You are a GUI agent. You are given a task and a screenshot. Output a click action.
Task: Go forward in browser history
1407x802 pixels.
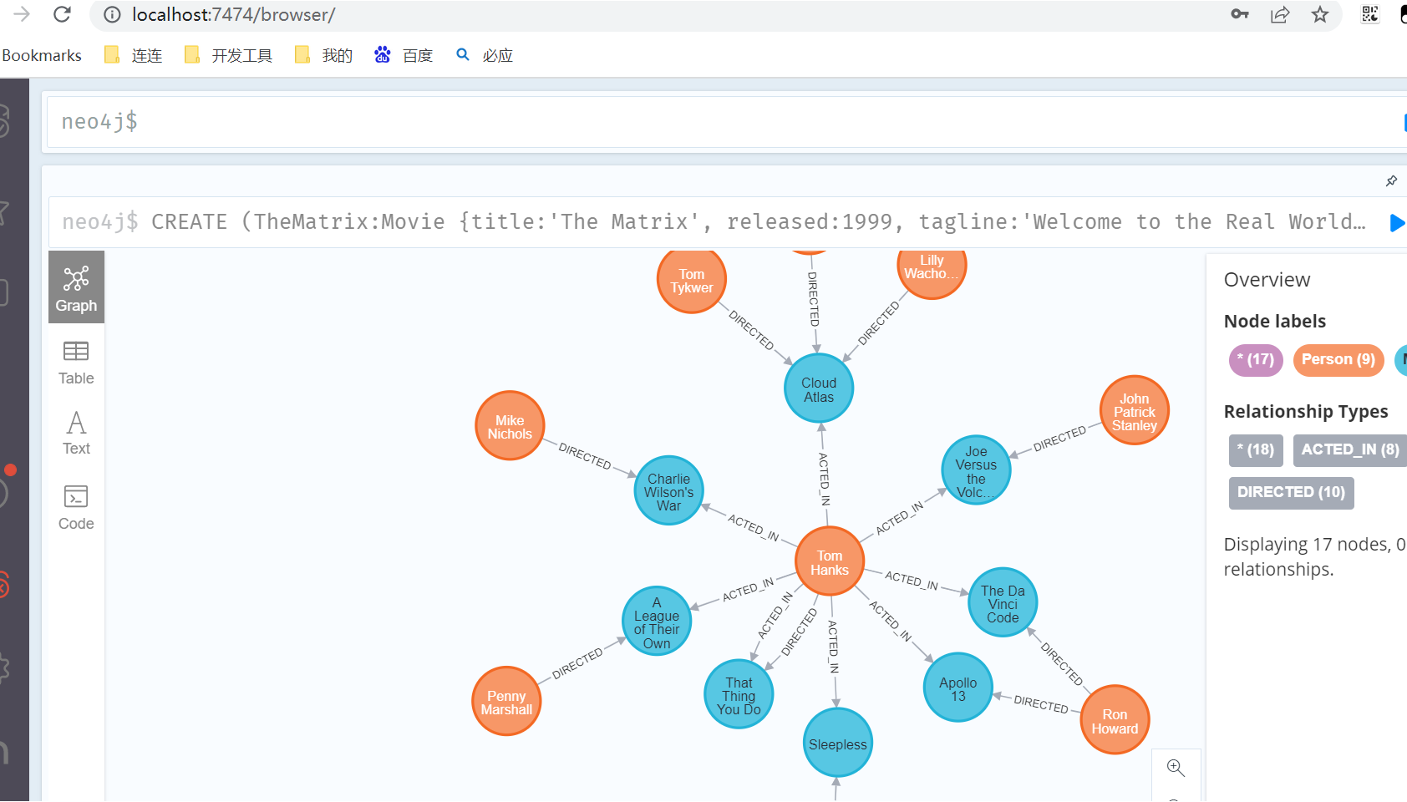coord(22,14)
